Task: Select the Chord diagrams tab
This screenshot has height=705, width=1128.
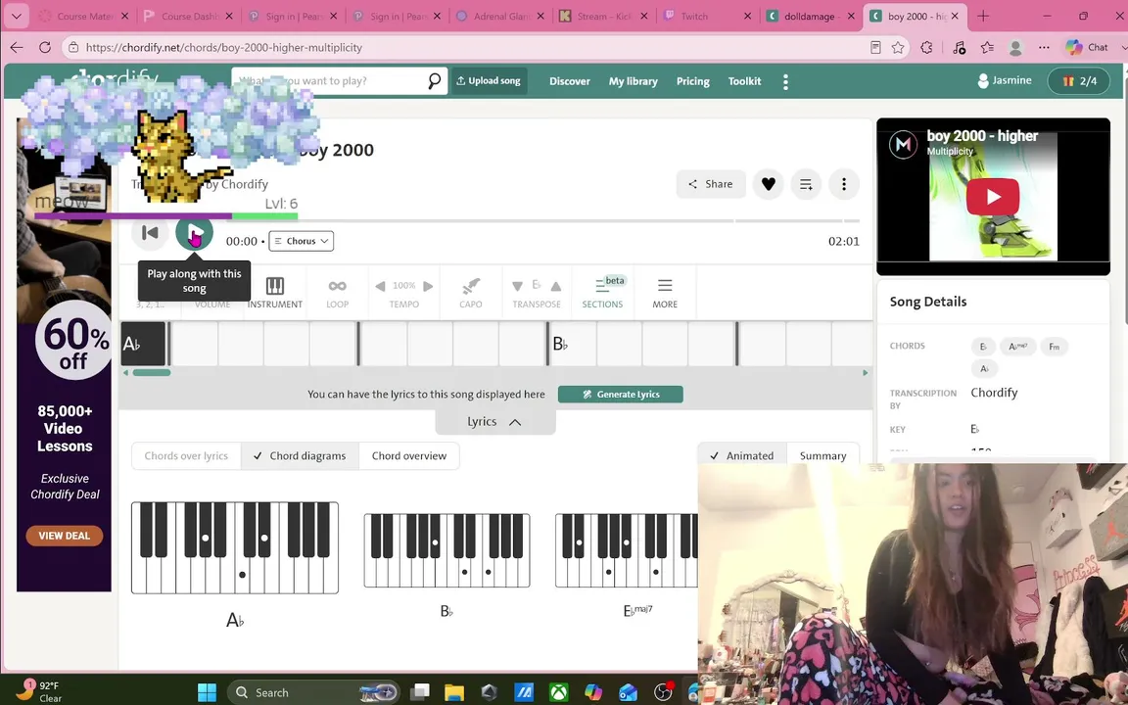Action: pyautogui.click(x=300, y=456)
